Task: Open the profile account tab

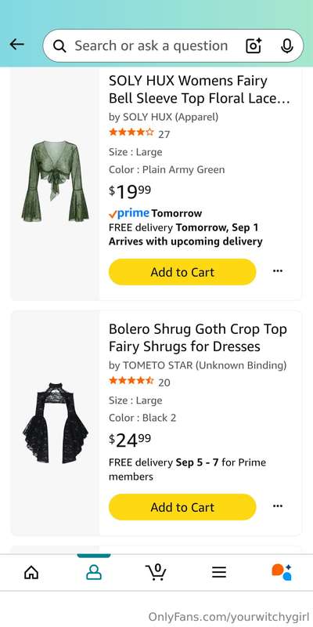Action: pos(94,573)
